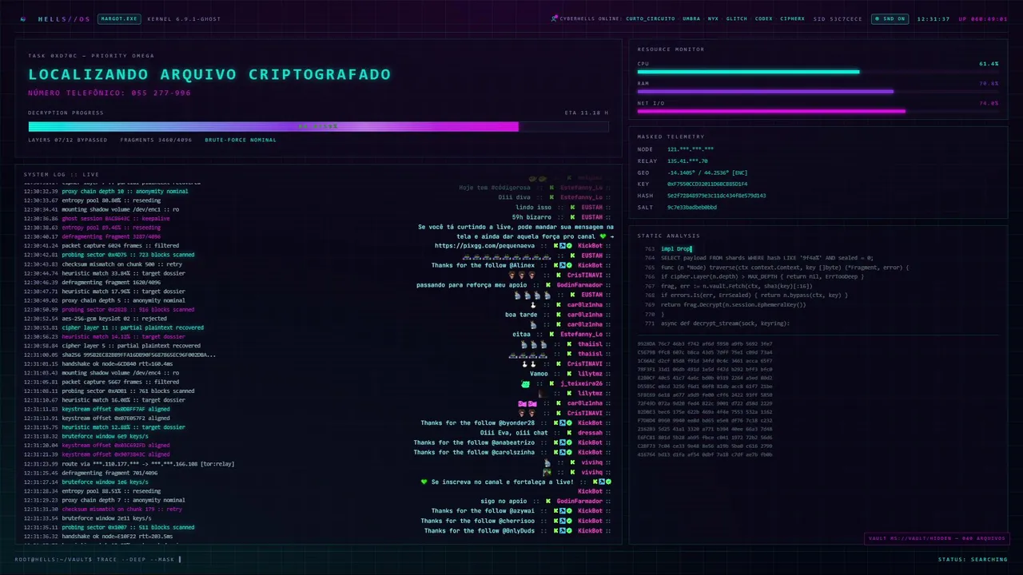Click the Kick badge in the 'eitaa' row
Screen dimensions: 1023x575
coord(551,334)
